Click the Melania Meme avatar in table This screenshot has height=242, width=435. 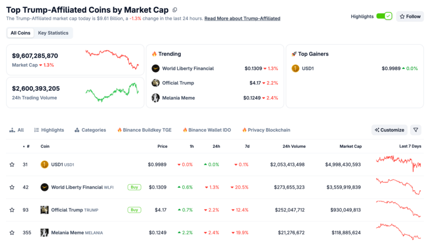click(45, 233)
